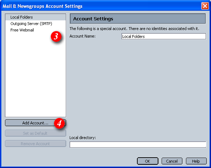Open the Help button
The width and height of the screenshot is (211, 168).
click(196, 161)
